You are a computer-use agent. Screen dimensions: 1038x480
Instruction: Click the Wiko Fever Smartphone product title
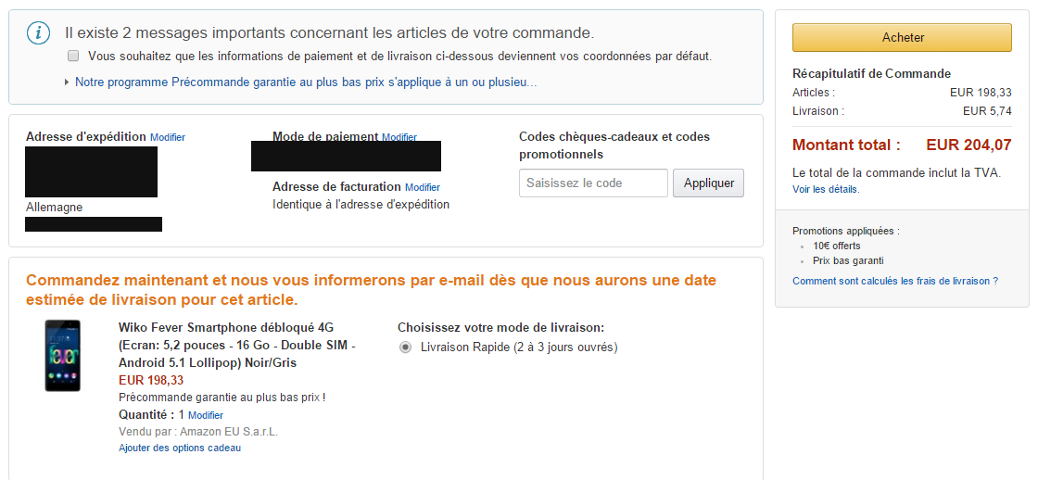pyautogui.click(x=238, y=345)
